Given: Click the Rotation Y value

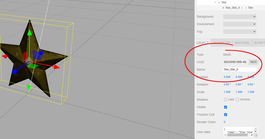Looking at the screenshot, I should [x=239, y=84].
